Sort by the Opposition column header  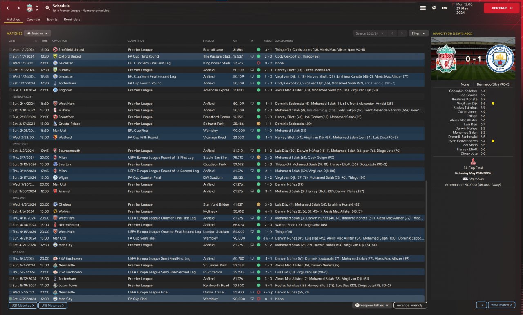click(60, 41)
